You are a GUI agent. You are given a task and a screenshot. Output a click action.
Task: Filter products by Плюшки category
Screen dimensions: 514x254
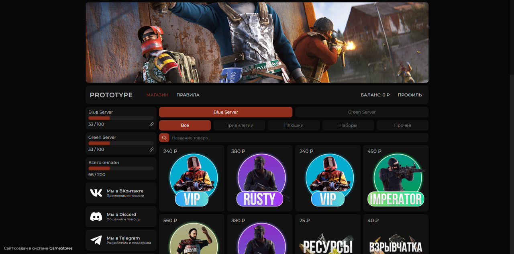pos(294,125)
